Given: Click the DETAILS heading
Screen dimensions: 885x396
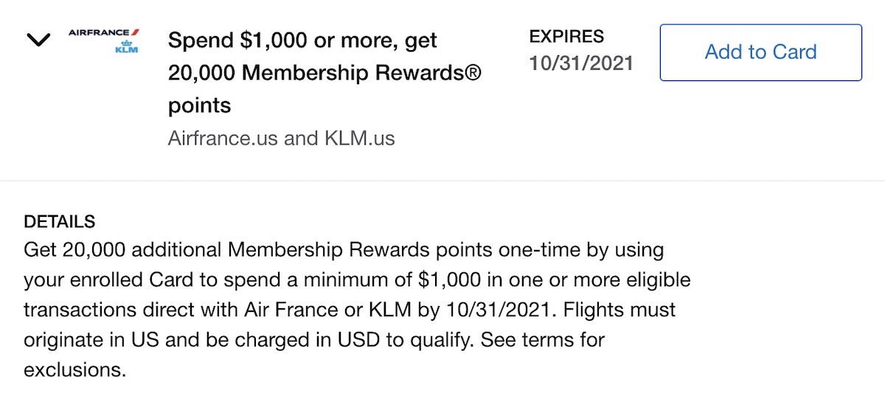Looking at the screenshot, I should tap(60, 221).
